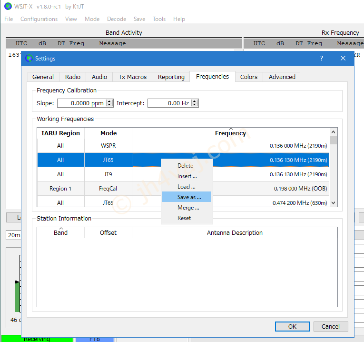Decrease the Intercept value with down arrow
This screenshot has width=364, height=342.
(x=195, y=105)
